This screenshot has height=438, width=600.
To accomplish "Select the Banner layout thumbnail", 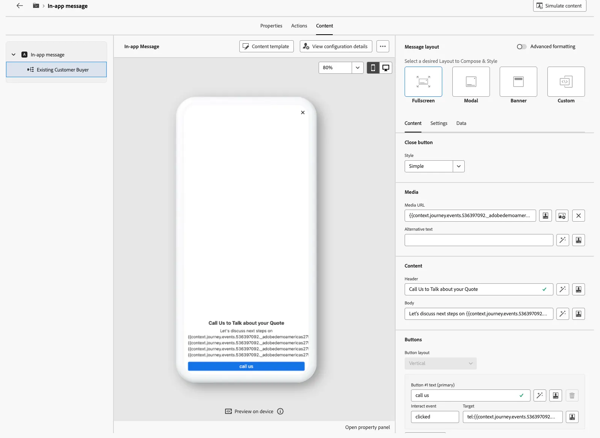I will [x=518, y=82].
